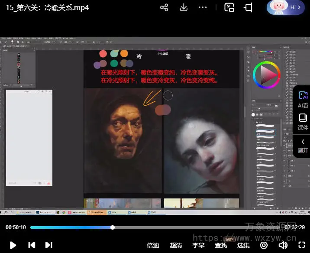Mute the video volume
Viewport: 310px width, 253px height.
click(x=283, y=245)
